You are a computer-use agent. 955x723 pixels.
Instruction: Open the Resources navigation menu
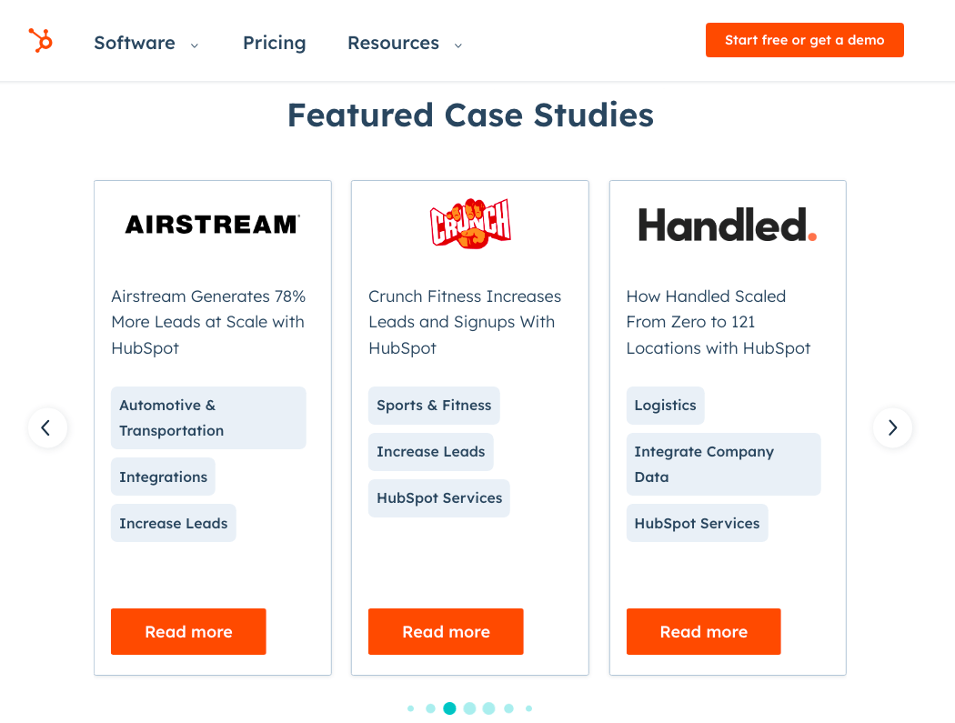coord(394,43)
